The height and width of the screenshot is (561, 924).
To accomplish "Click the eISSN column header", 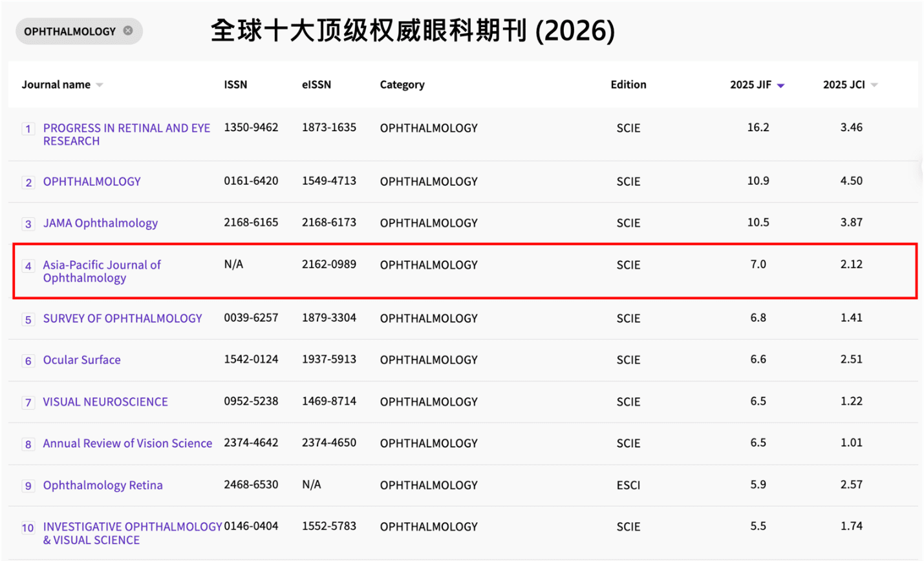I will point(316,85).
